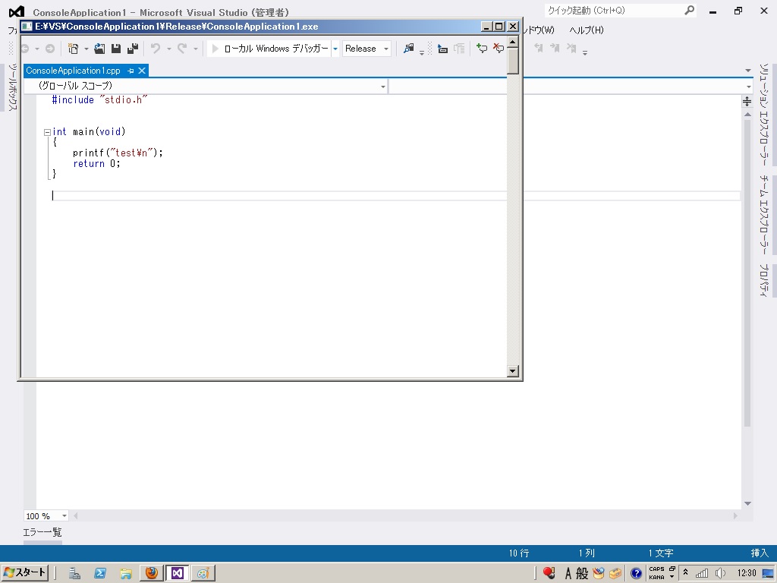Click the console window's scroll down arrow
777x583 pixels.
coord(513,371)
